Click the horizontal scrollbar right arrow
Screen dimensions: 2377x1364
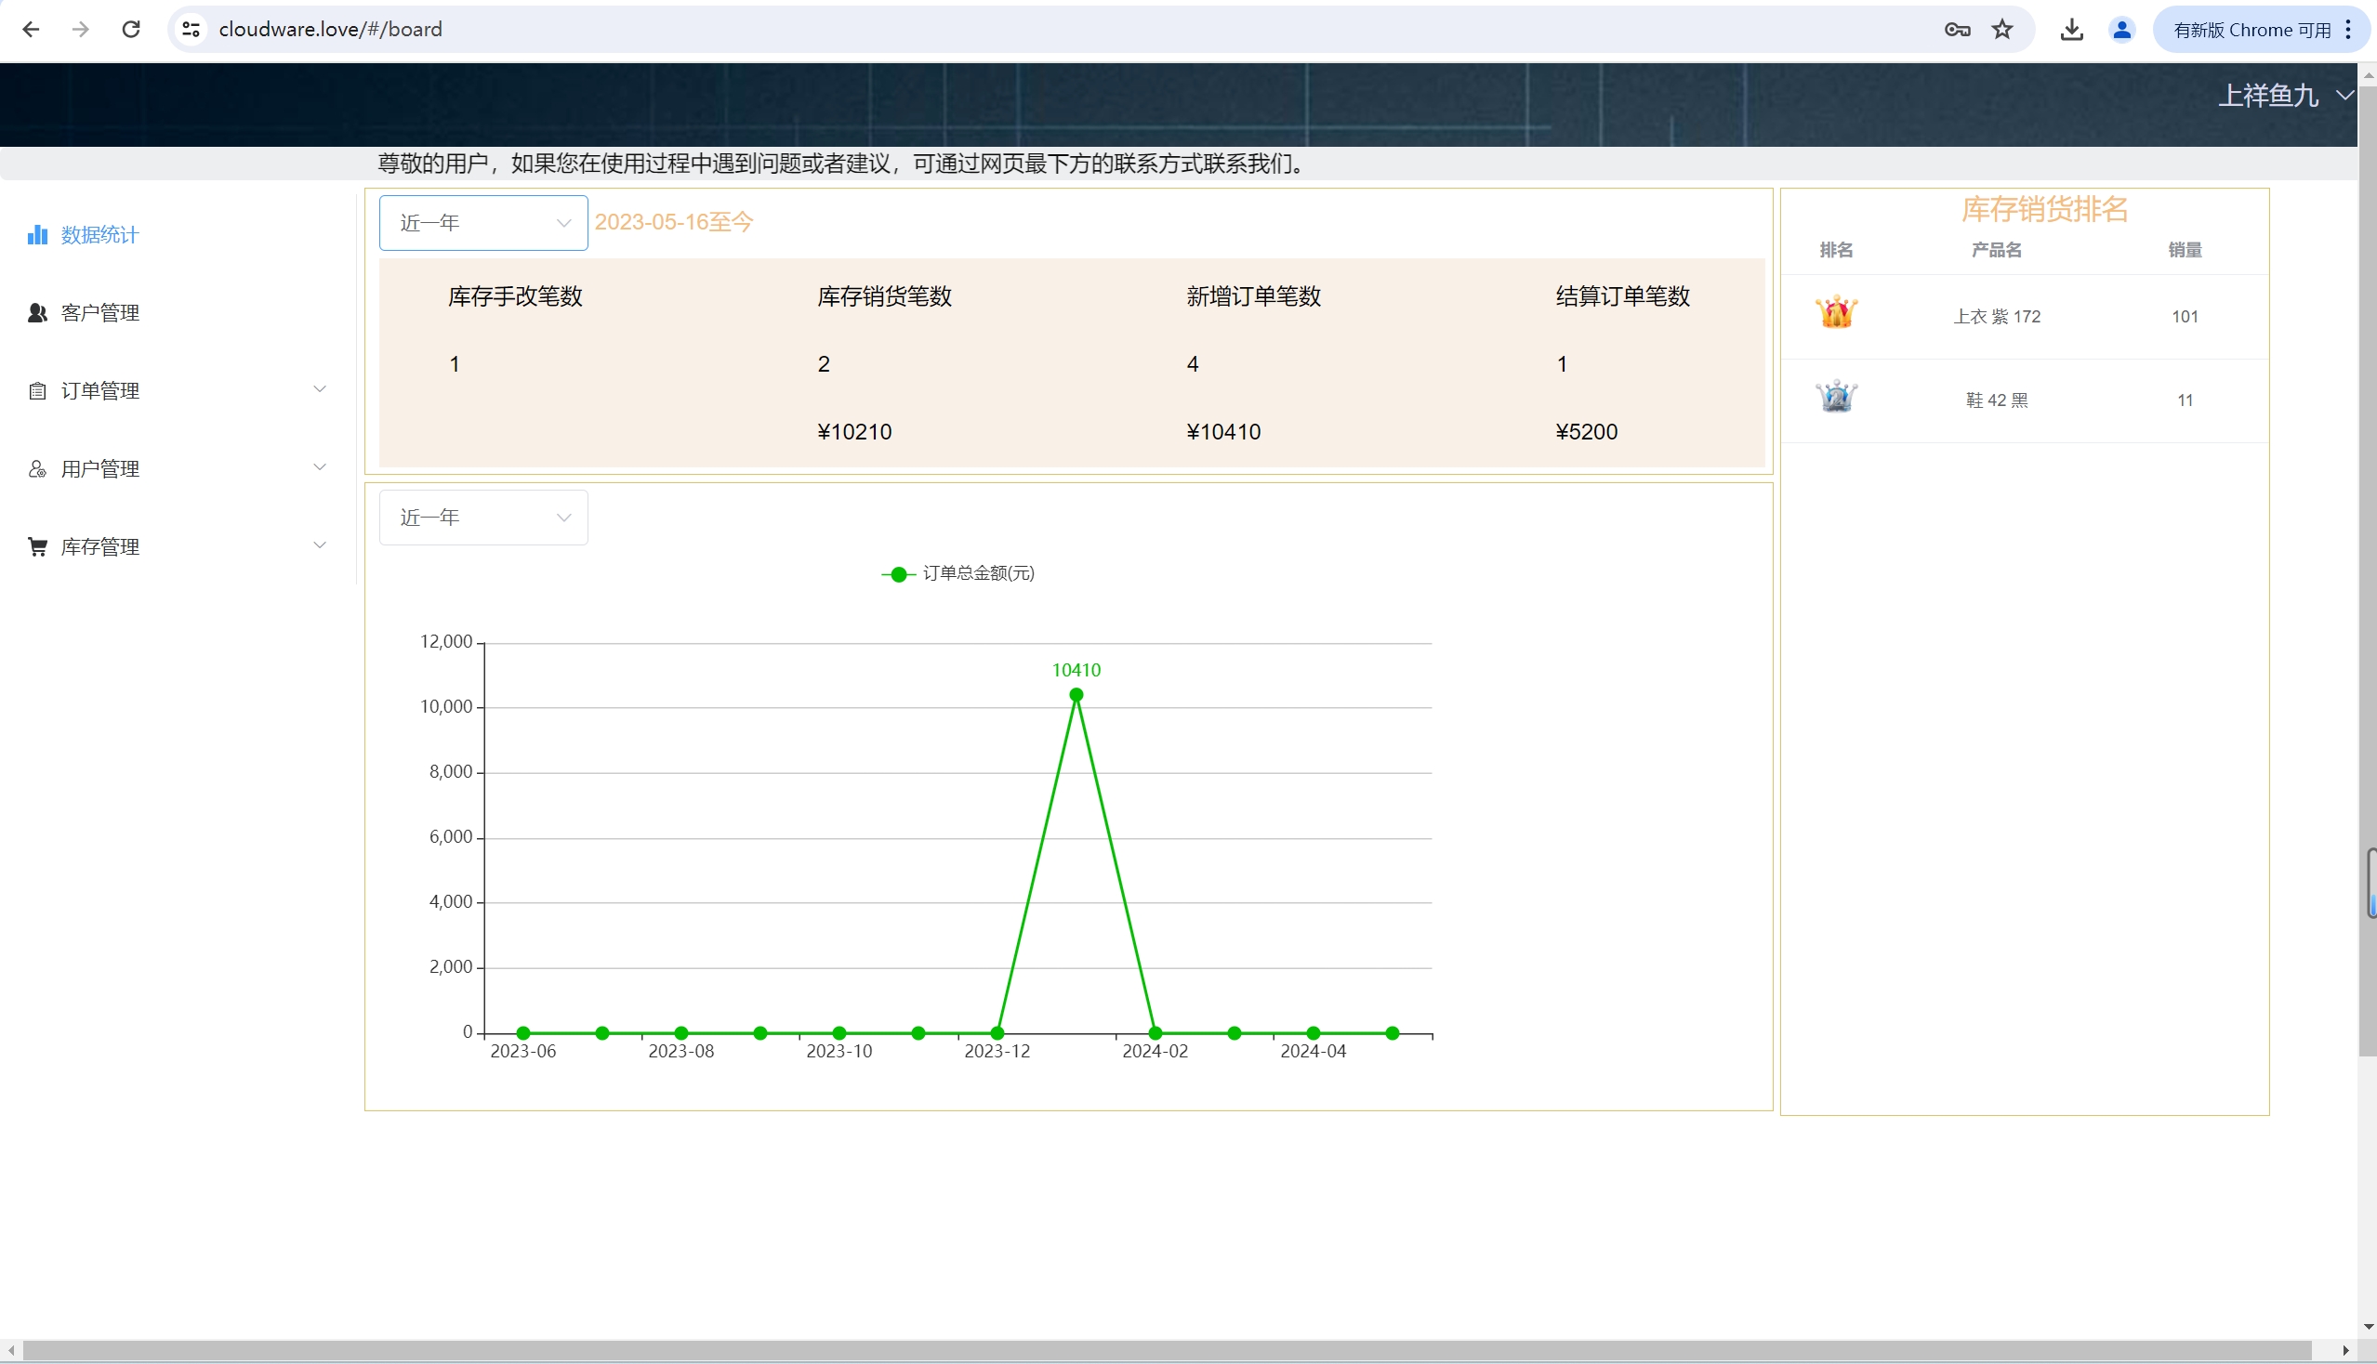pyautogui.click(x=2345, y=1350)
